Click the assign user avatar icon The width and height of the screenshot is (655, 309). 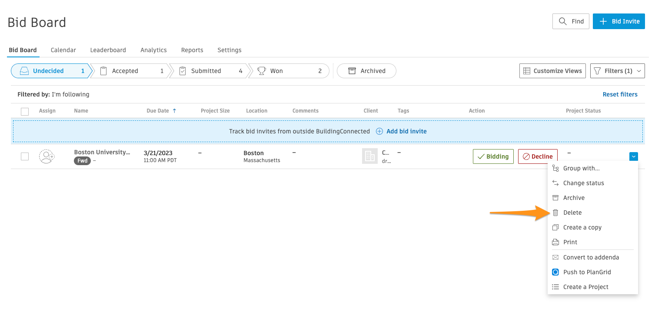pos(47,156)
